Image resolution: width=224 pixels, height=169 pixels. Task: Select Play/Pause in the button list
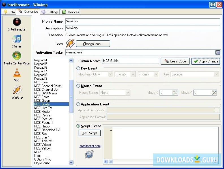click(51, 163)
